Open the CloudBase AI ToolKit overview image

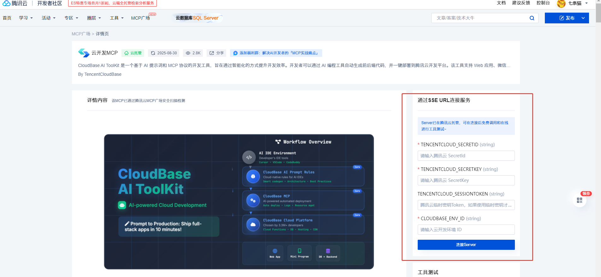tap(239, 202)
